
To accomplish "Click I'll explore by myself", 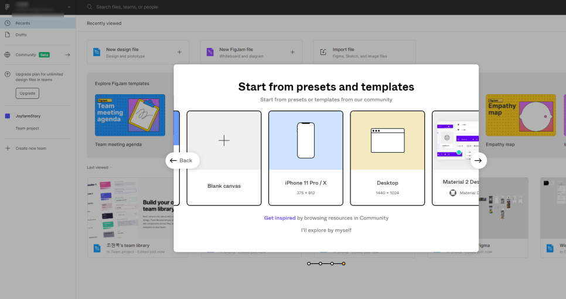I will (x=326, y=230).
